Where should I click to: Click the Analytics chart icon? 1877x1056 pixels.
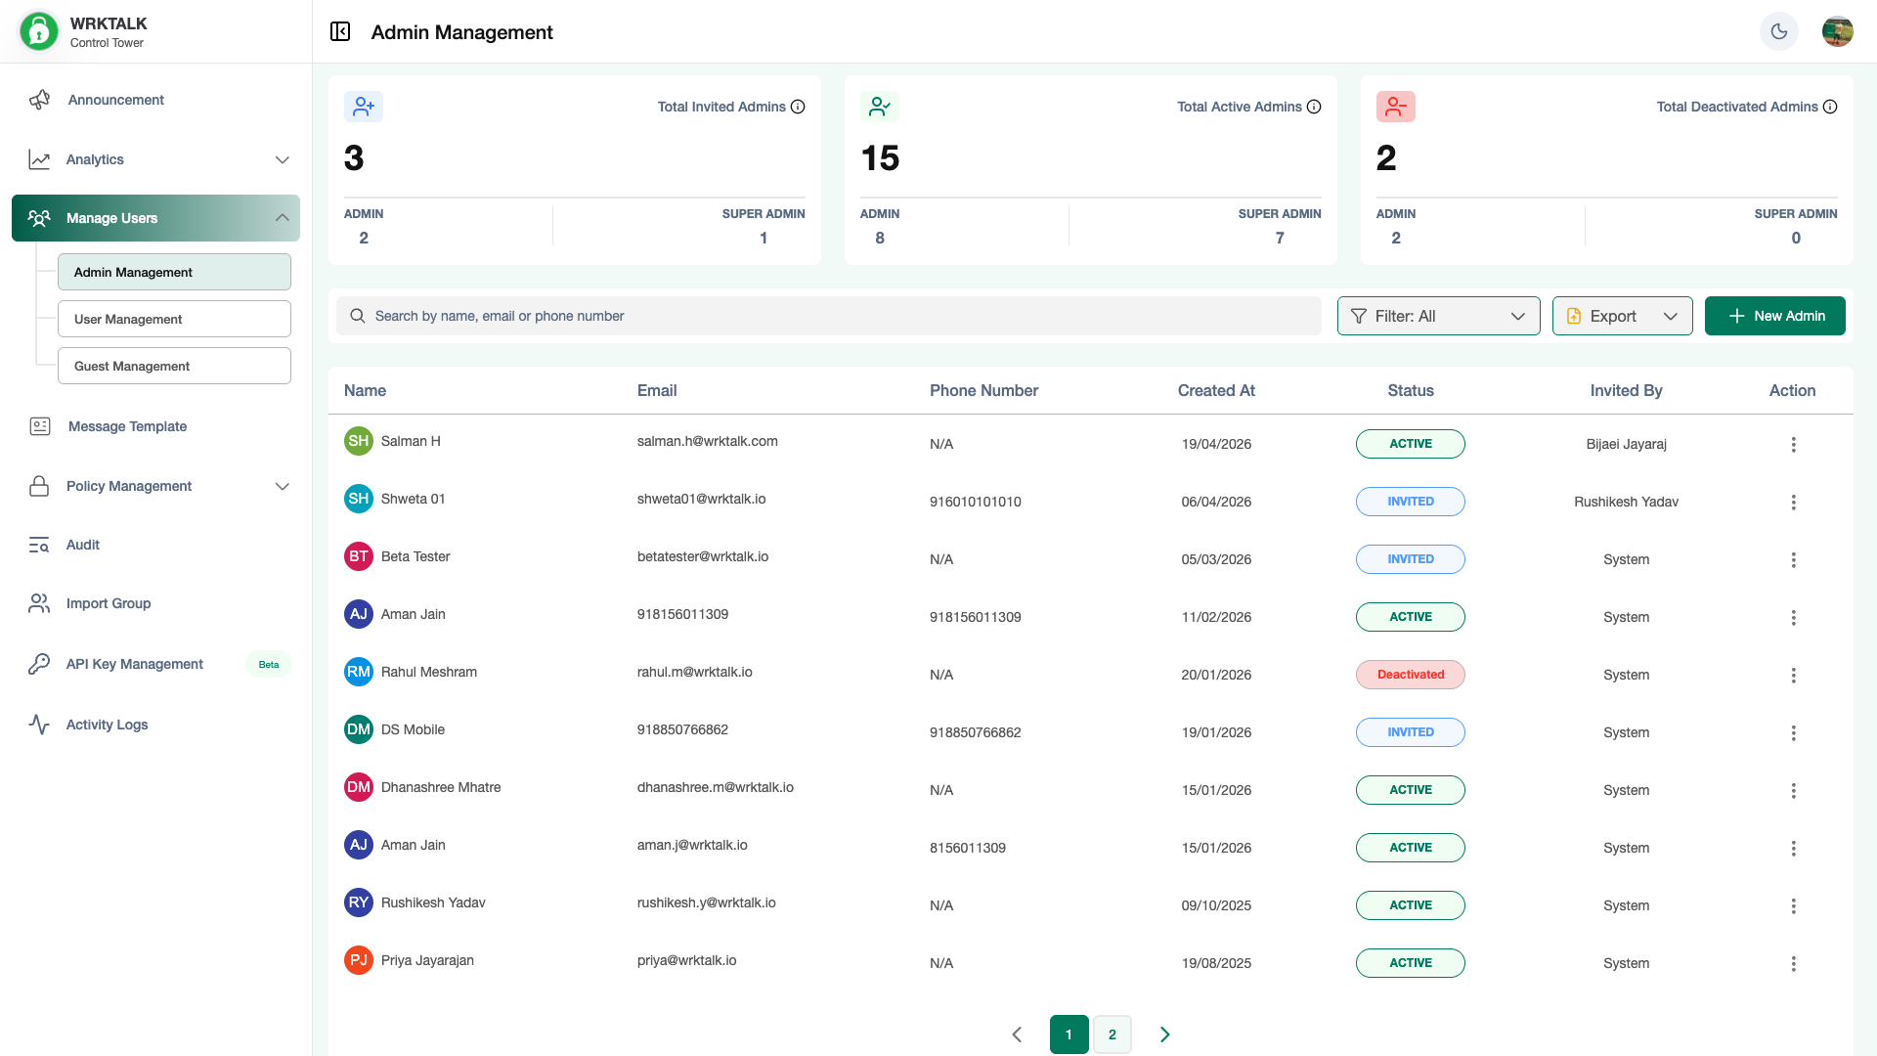[39, 159]
